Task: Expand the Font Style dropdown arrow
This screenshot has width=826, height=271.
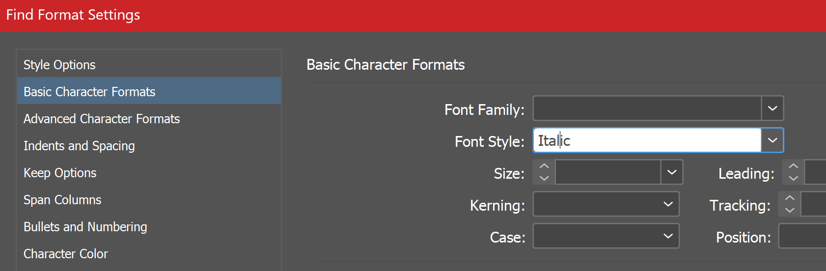Action: point(772,140)
